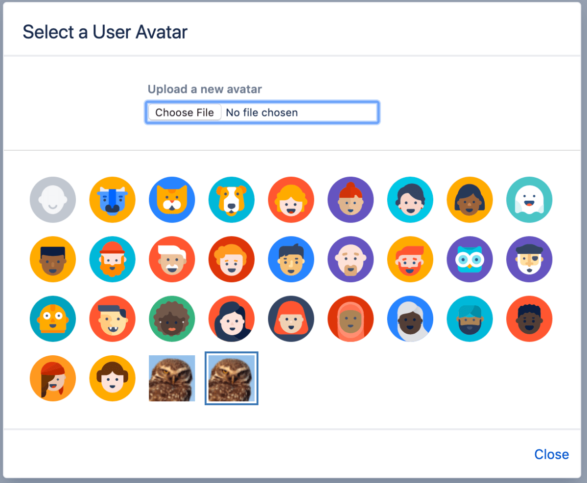Image resolution: width=587 pixels, height=483 pixels.
Task: Close the avatar selection dialog
Action: click(551, 454)
